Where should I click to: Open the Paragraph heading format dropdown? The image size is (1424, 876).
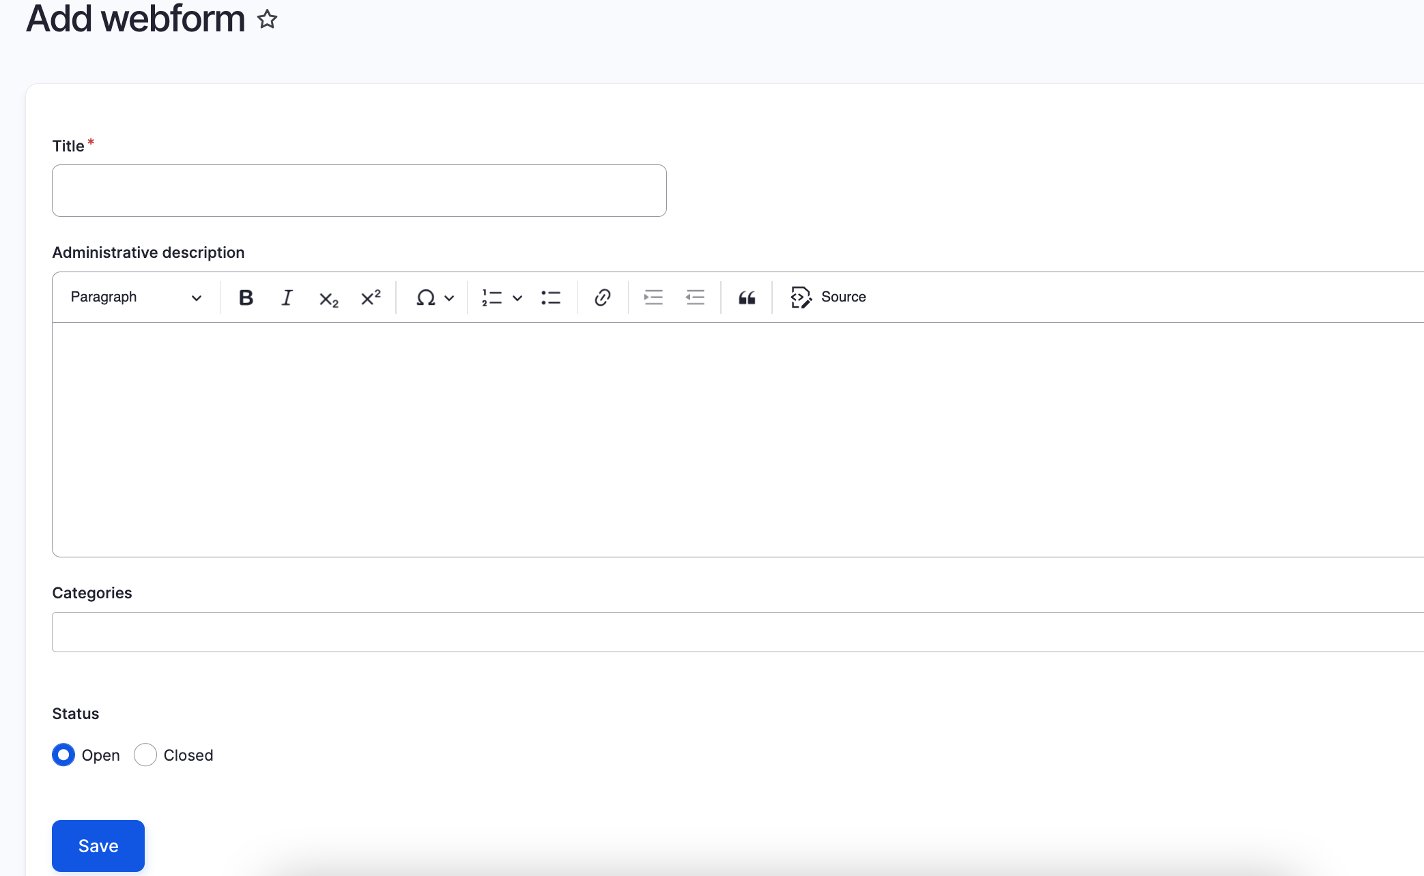tap(136, 297)
